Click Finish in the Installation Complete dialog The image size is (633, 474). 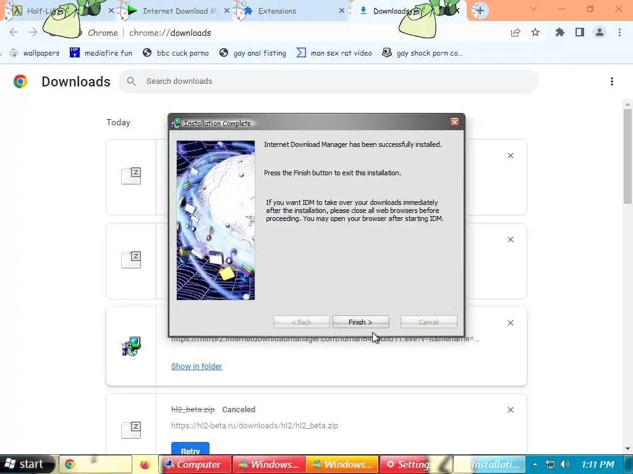point(360,322)
